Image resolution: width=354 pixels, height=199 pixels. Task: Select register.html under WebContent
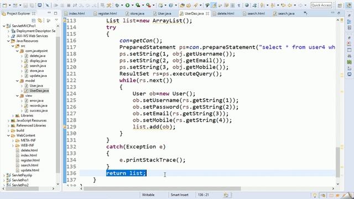click(30, 160)
